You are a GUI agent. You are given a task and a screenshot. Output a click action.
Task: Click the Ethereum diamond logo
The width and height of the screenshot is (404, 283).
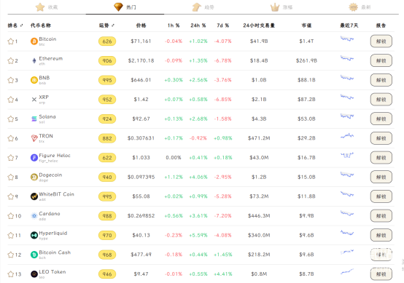[x=34, y=60]
